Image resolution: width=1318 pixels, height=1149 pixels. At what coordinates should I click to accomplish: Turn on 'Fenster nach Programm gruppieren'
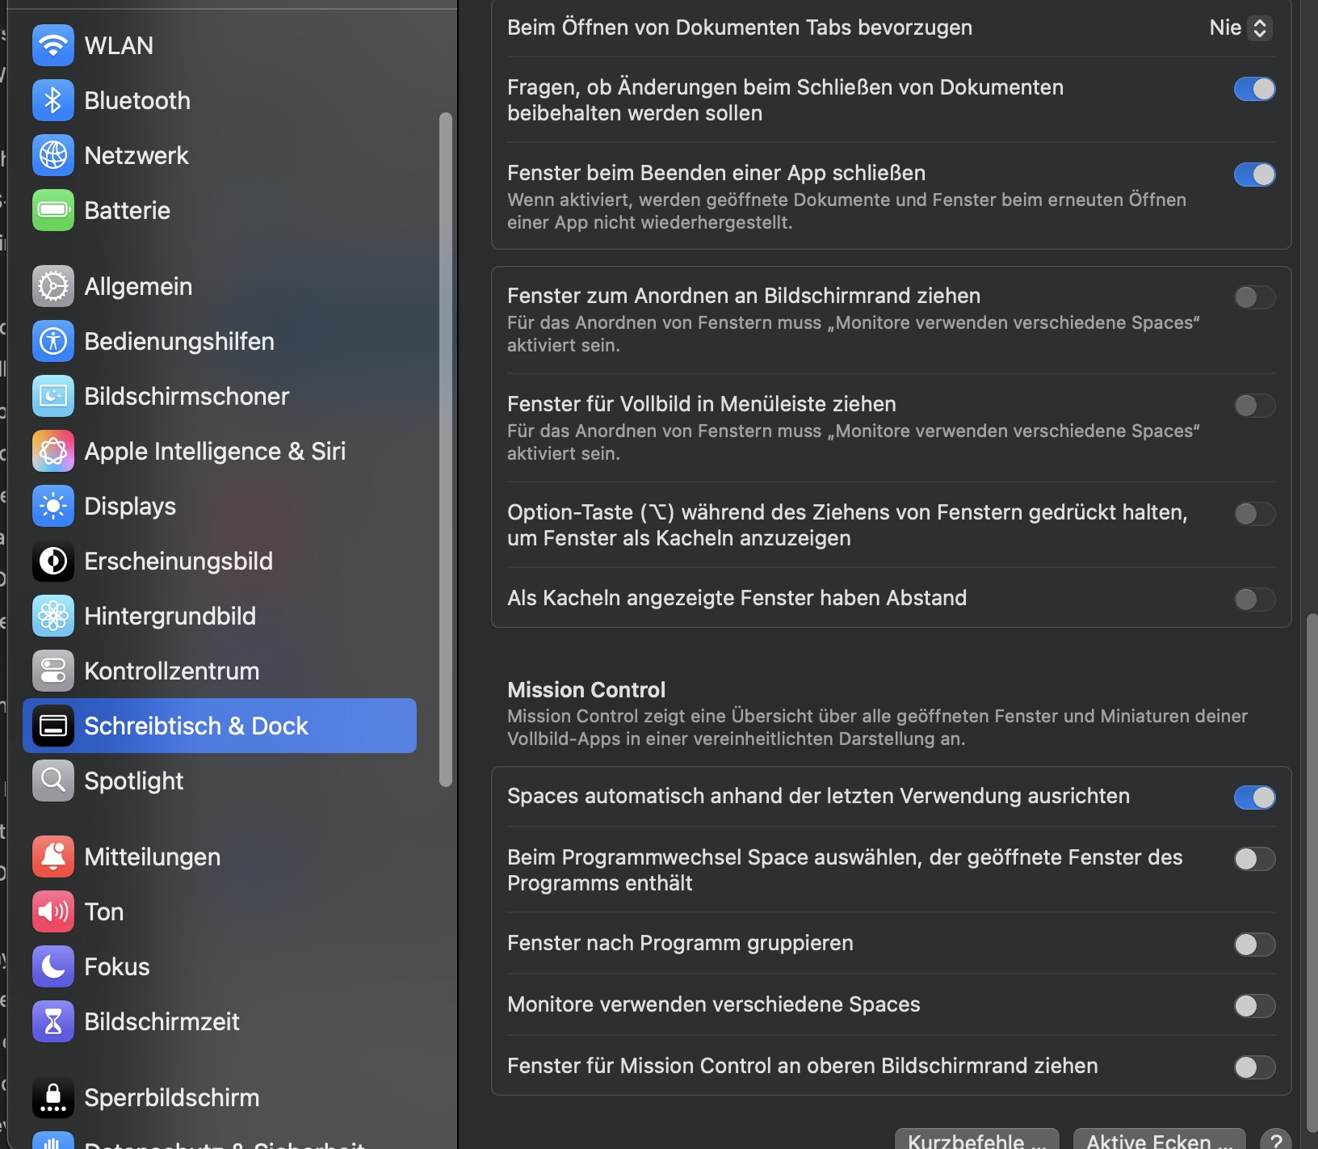(x=1254, y=945)
